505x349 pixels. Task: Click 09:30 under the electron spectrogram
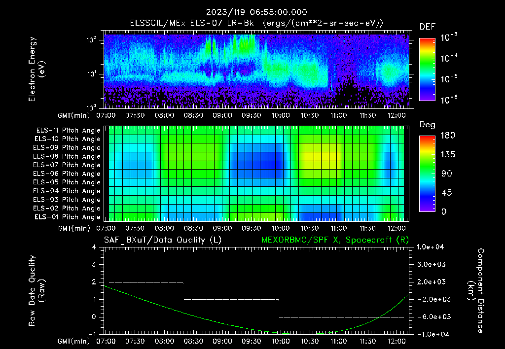coord(251,115)
